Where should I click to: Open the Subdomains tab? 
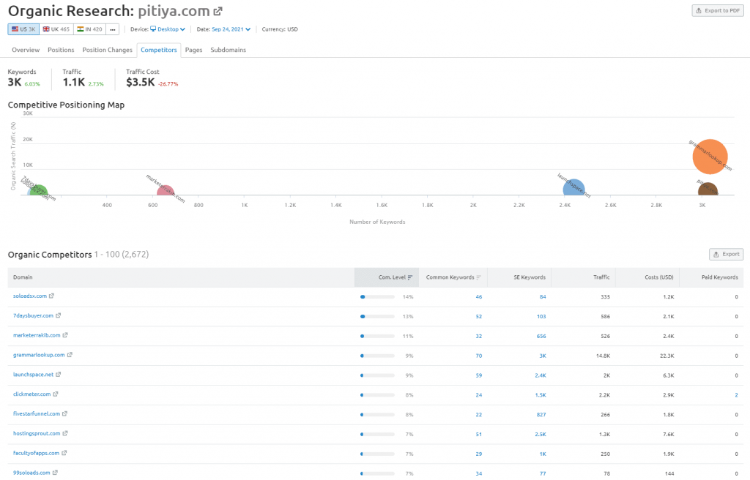click(x=229, y=50)
